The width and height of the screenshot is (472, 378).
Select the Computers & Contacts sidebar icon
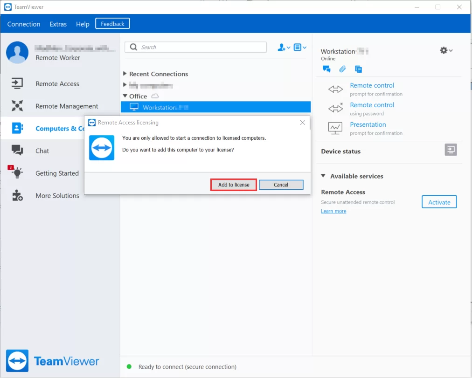pyautogui.click(x=17, y=128)
